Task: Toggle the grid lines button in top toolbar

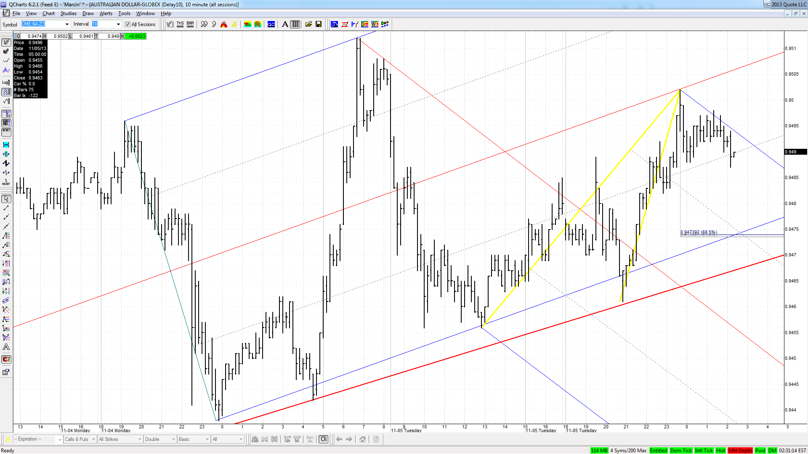Action: 295,24
